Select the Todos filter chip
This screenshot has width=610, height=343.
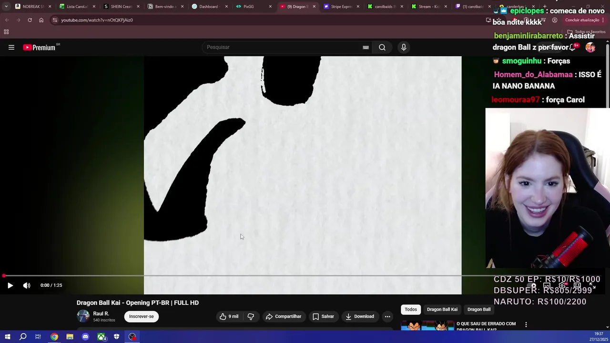pyautogui.click(x=411, y=310)
